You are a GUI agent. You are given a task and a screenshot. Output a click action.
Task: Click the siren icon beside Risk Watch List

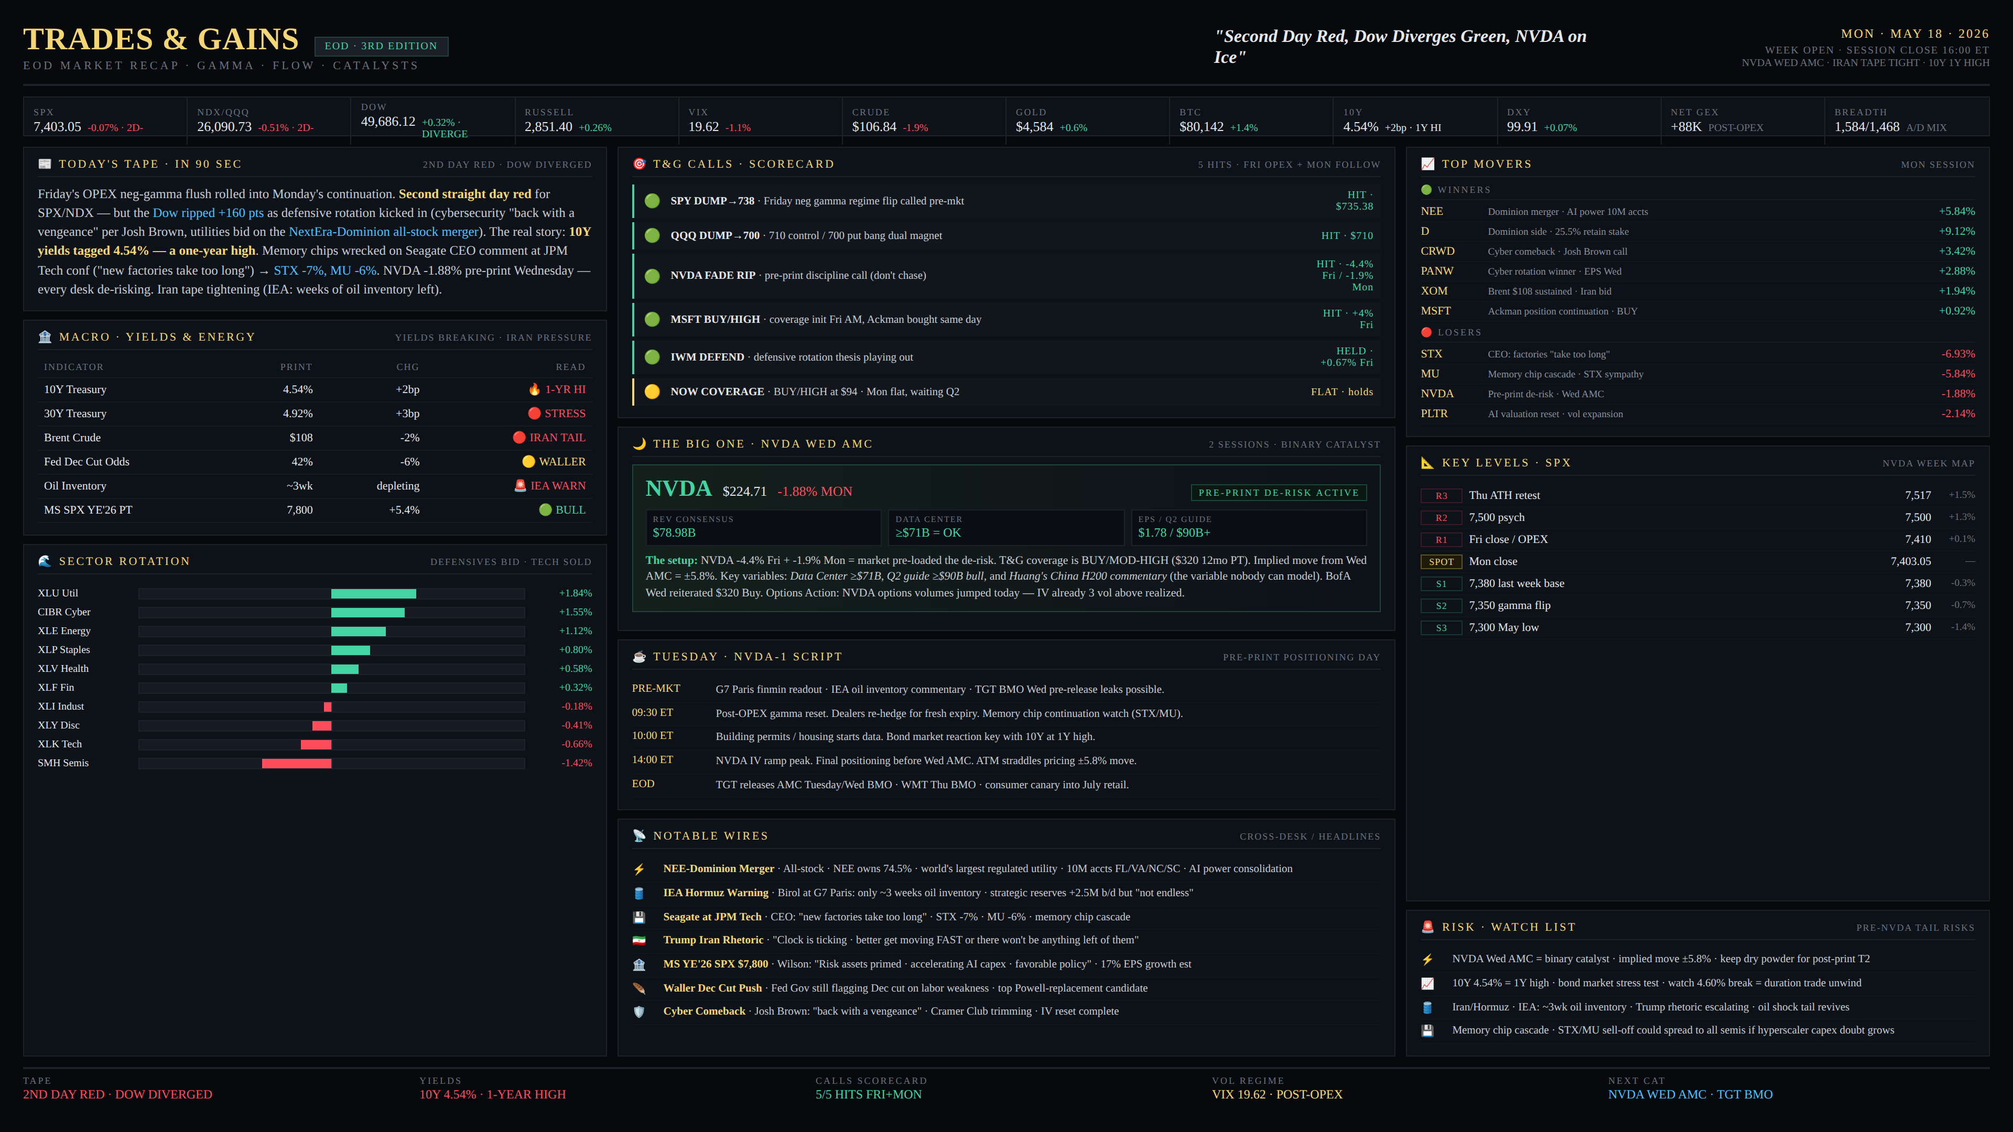coord(1427,927)
